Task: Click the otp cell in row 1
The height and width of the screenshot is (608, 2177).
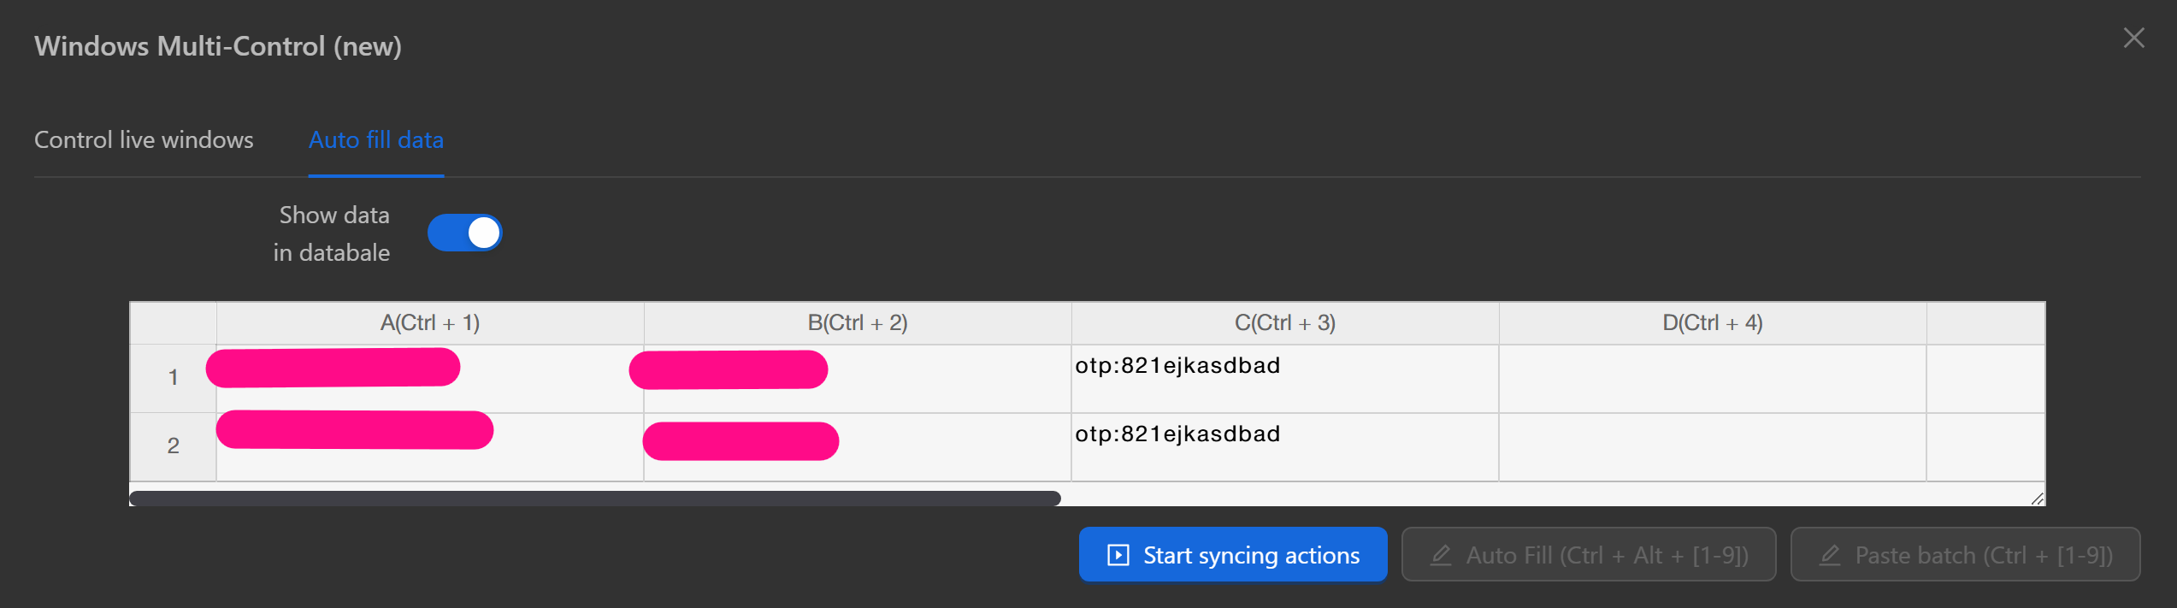Action: (1283, 377)
